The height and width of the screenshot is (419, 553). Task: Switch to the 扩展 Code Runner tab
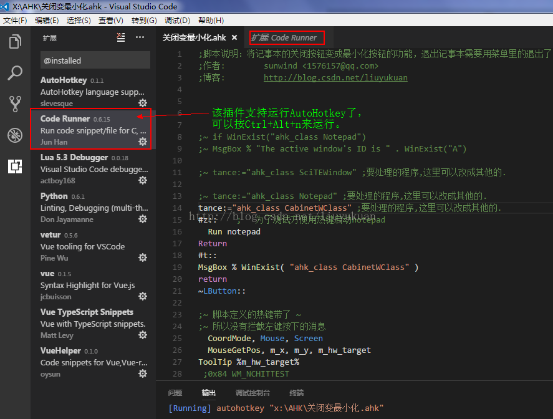point(284,38)
